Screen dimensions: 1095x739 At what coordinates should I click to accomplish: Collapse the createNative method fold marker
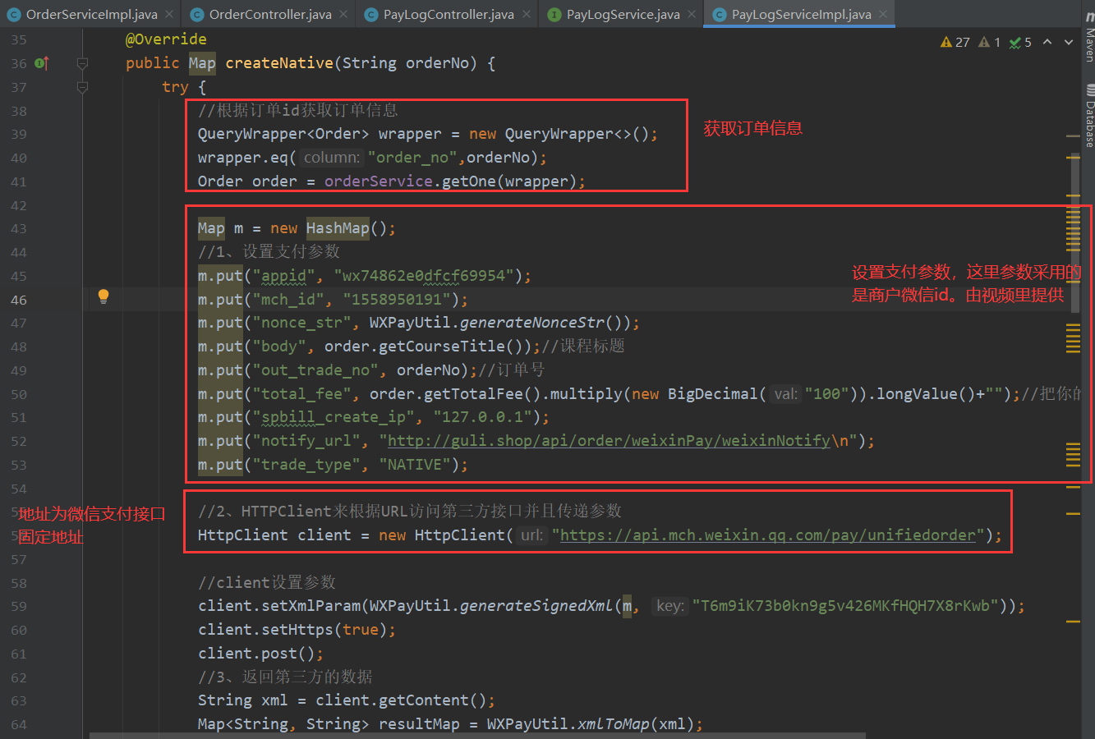pyautogui.click(x=82, y=63)
